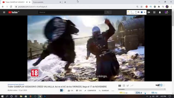Open the Chrome media control icon
Viewport: 174px width, 98px height.
(163, 7)
